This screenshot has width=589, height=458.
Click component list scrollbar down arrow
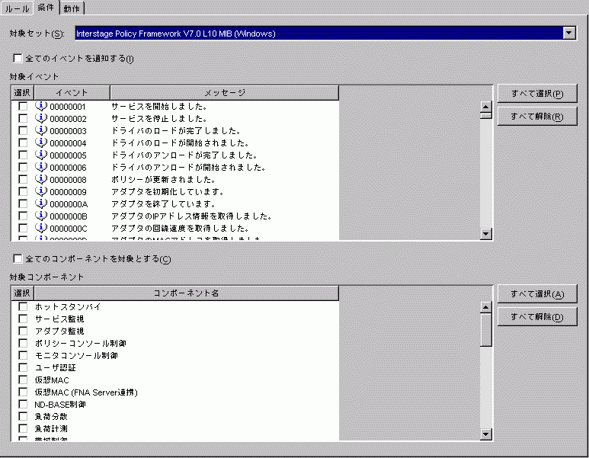[x=485, y=434]
